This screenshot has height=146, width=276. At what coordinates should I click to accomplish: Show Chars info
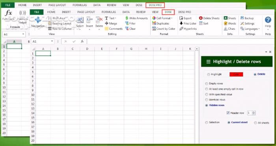tap(229, 29)
